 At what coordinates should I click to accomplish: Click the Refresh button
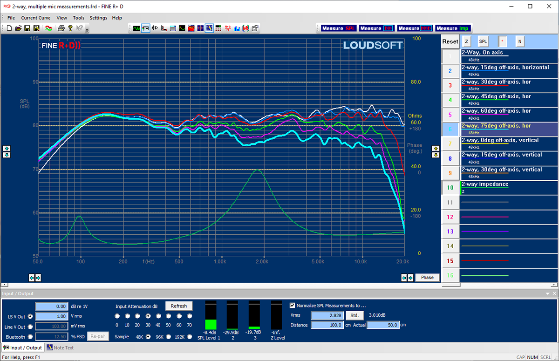178,306
